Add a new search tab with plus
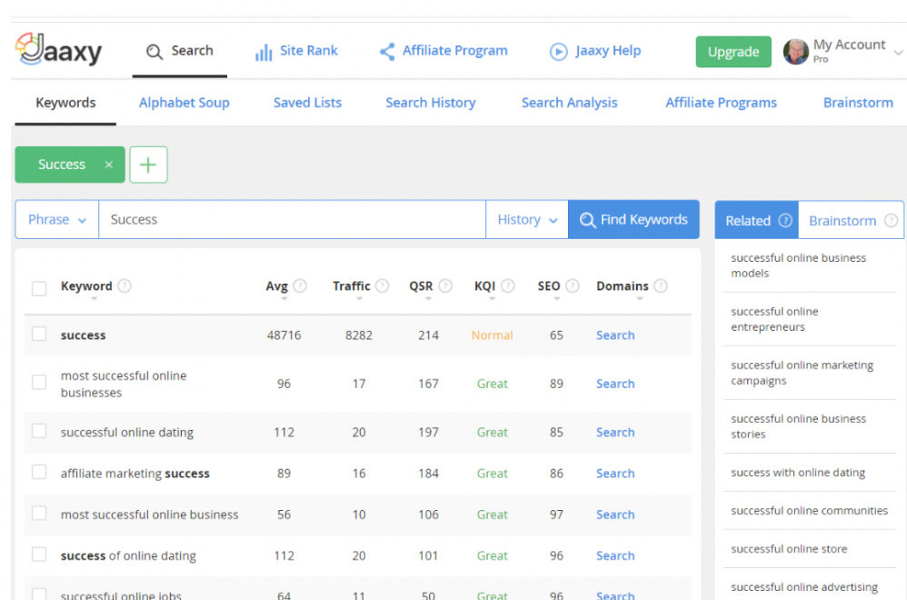Screen dimensions: 907x600 [x=149, y=165]
